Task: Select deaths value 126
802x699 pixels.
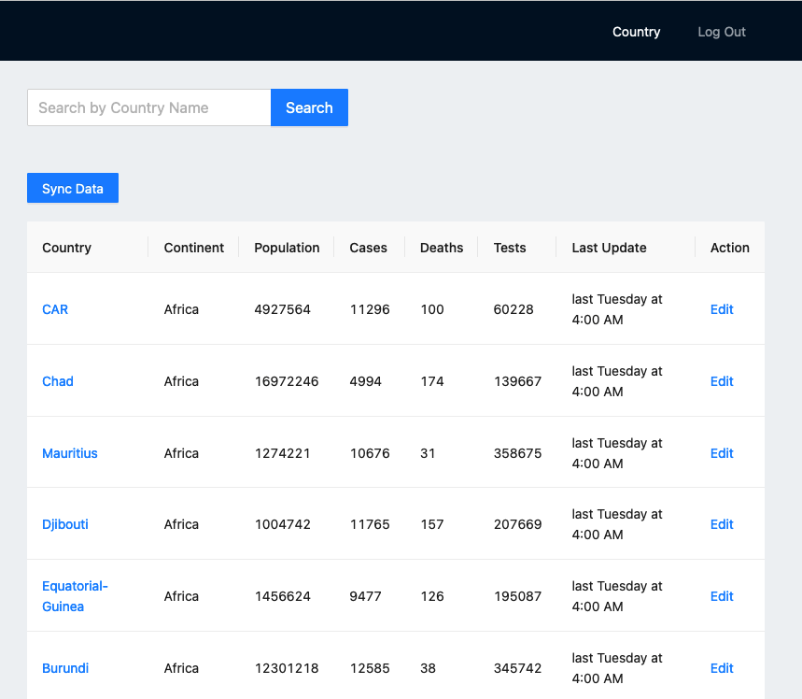Action: pyautogui.click(x=432, y=596)
